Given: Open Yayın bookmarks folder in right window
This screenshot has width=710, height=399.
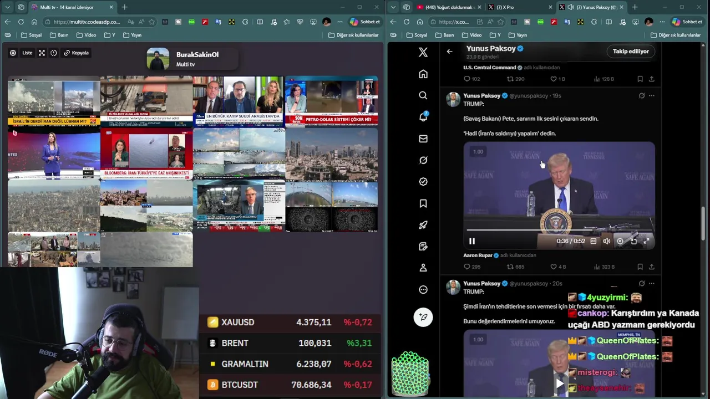Looking at the screenshot, I should click(x=518, y=35).
